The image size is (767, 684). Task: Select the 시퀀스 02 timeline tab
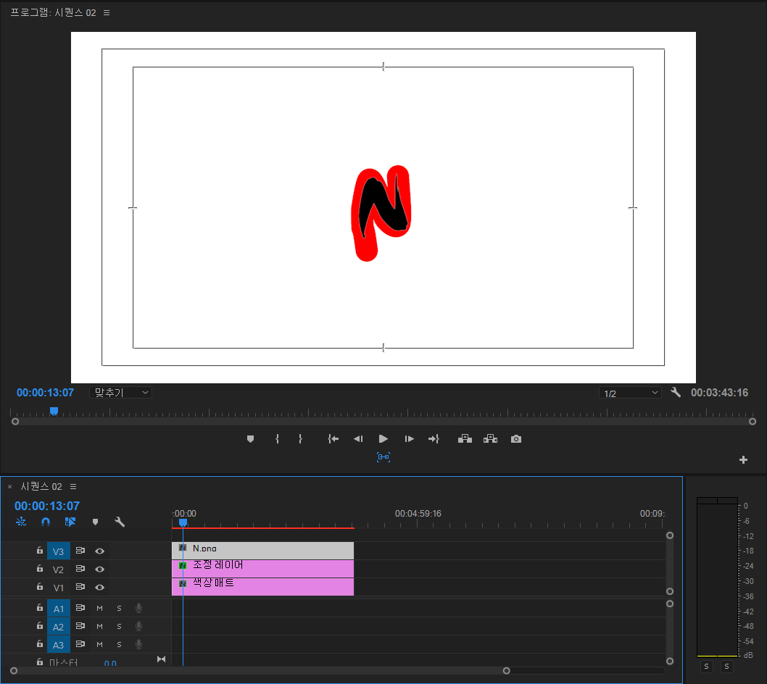(x=41, y=486)
